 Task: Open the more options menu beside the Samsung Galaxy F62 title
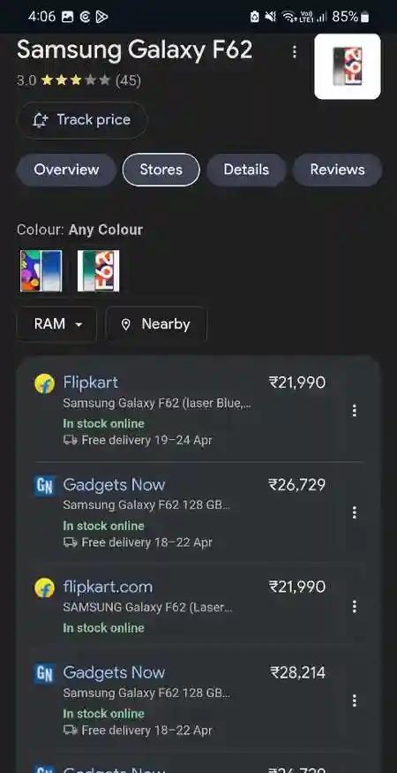point(295,51)
